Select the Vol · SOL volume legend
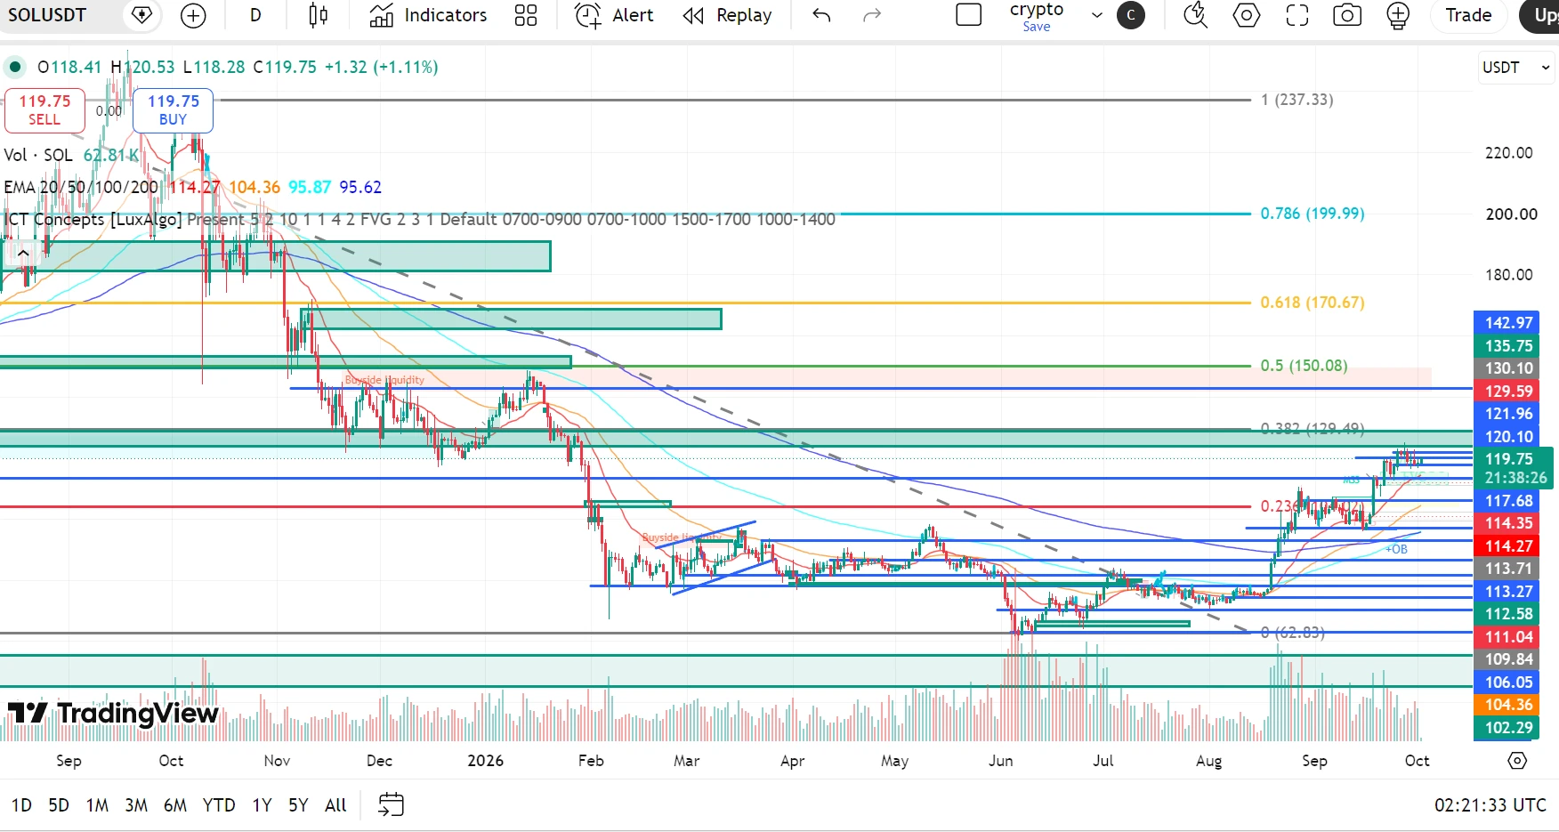This screenshot has height=832, width=1559. tap(38, 155)
